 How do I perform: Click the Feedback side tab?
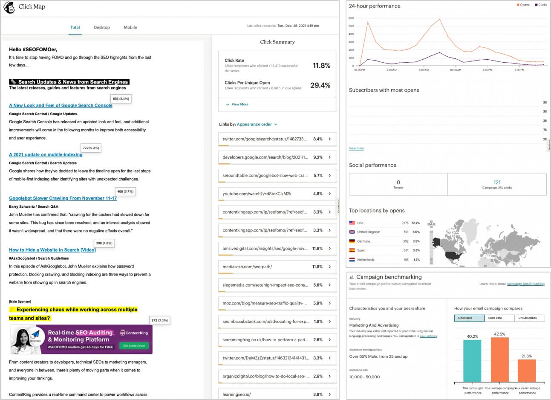[x=549, y=145]
